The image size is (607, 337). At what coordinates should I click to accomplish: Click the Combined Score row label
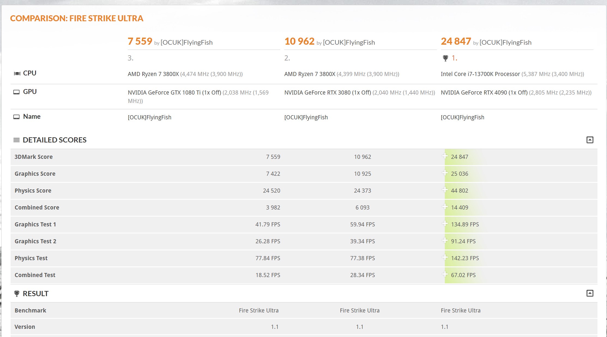[37, 208]
